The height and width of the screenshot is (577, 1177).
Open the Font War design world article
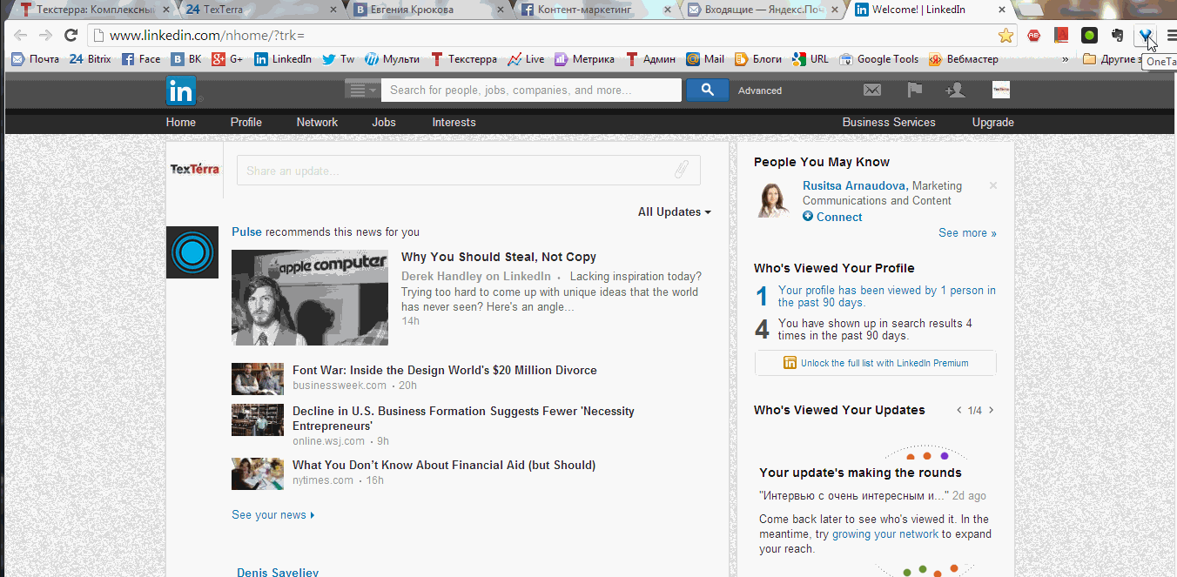(445, 370)
